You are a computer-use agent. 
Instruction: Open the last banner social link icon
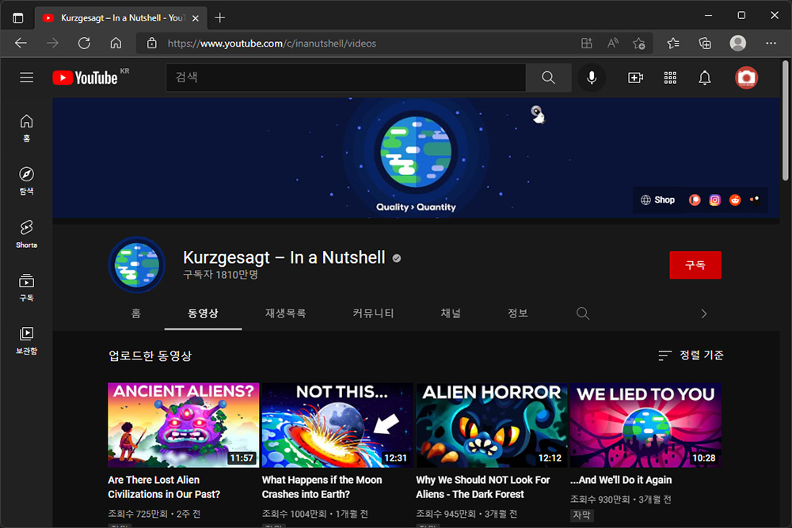[x=755, y=199]
